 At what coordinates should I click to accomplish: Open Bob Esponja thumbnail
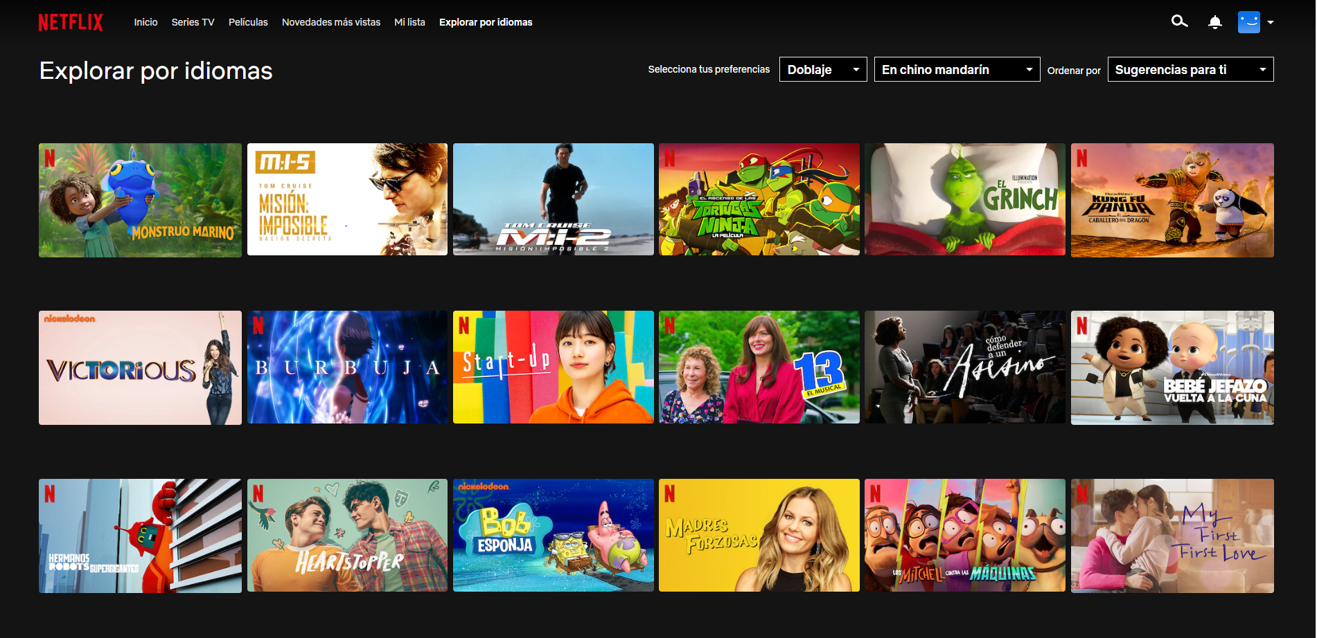[553, 535]
